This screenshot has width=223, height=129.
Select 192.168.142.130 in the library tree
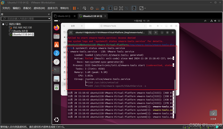pyautogui.click(x=22, y=28)
